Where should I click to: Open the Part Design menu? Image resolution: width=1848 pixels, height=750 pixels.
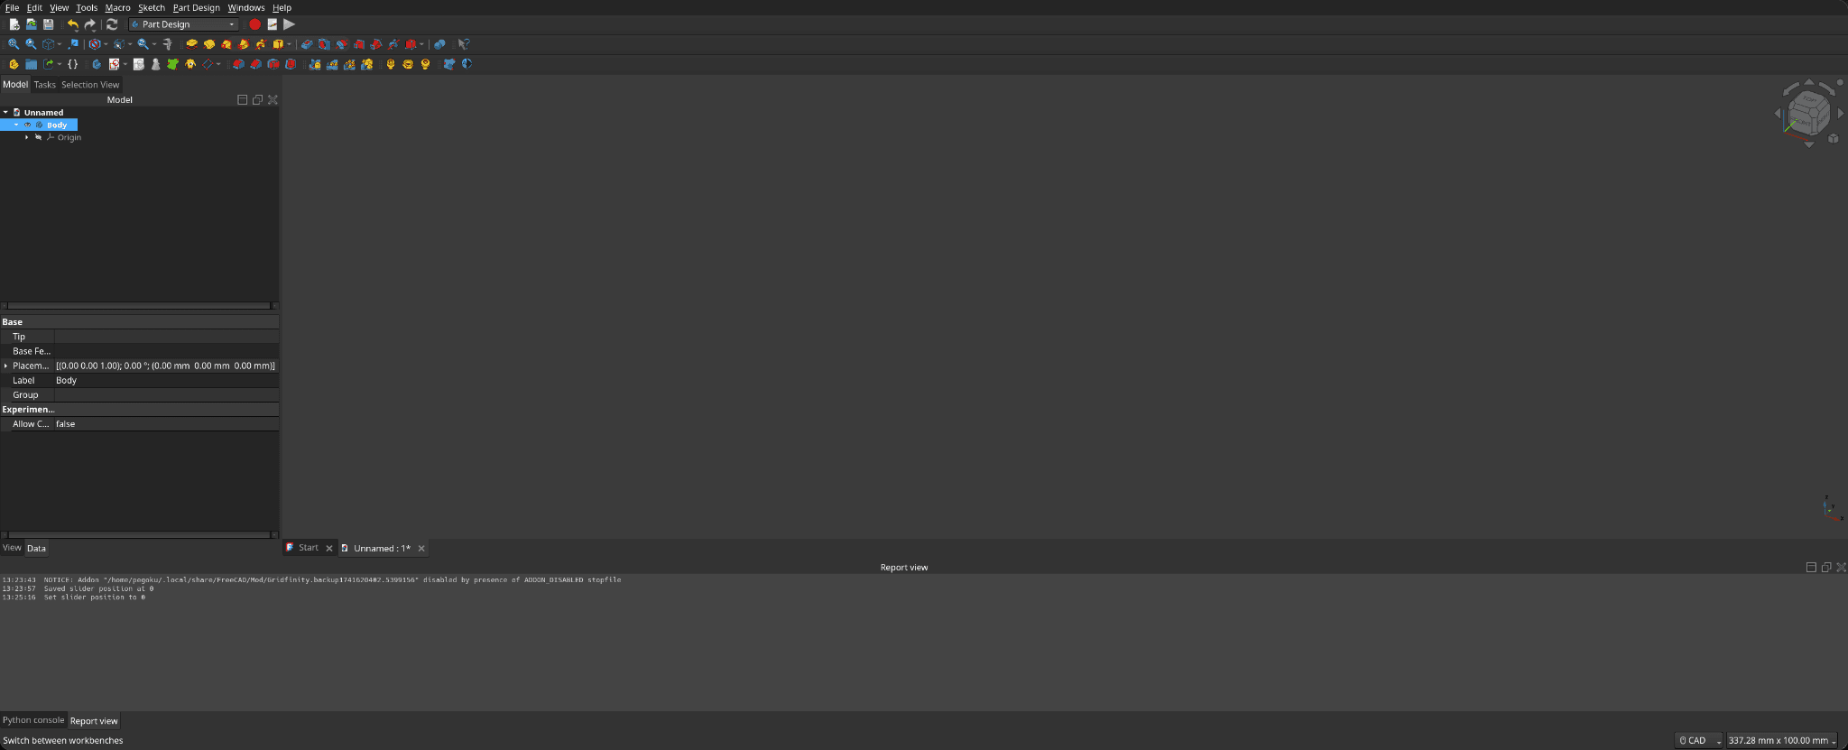pos(196,7)
